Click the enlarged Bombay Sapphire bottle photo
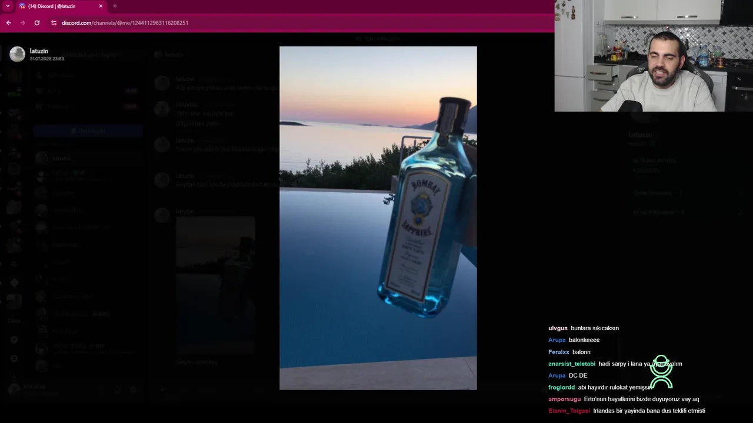The width and height of the screenshot is (753, 423). [378, 218]
